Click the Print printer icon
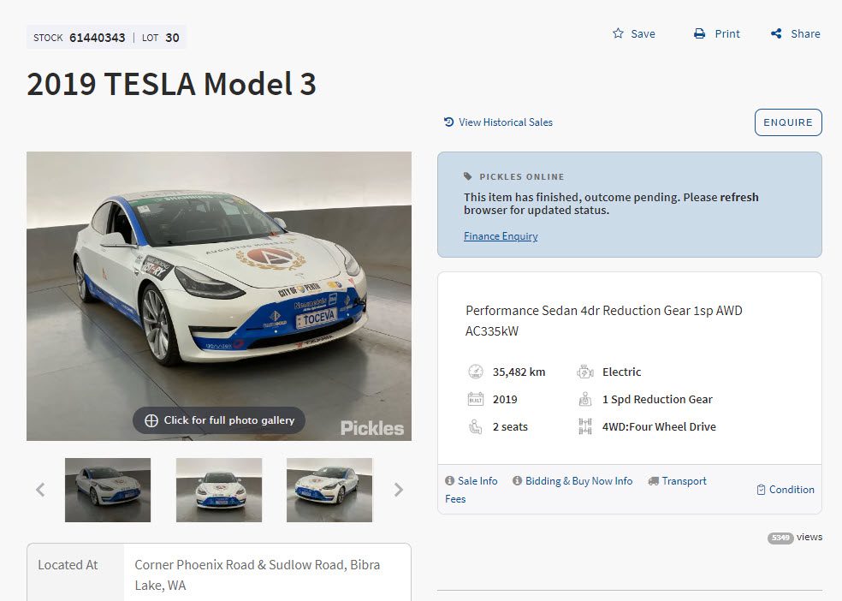The image size is (842, 601). pyautogui.click(x=699, y=33)
